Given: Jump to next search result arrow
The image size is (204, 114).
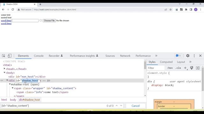Looking at the screenshot, I should (121, 105).
